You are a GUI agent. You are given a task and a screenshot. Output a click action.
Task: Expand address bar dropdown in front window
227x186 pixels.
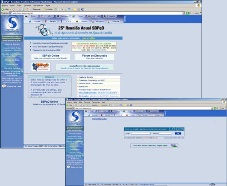pos(212,108)
